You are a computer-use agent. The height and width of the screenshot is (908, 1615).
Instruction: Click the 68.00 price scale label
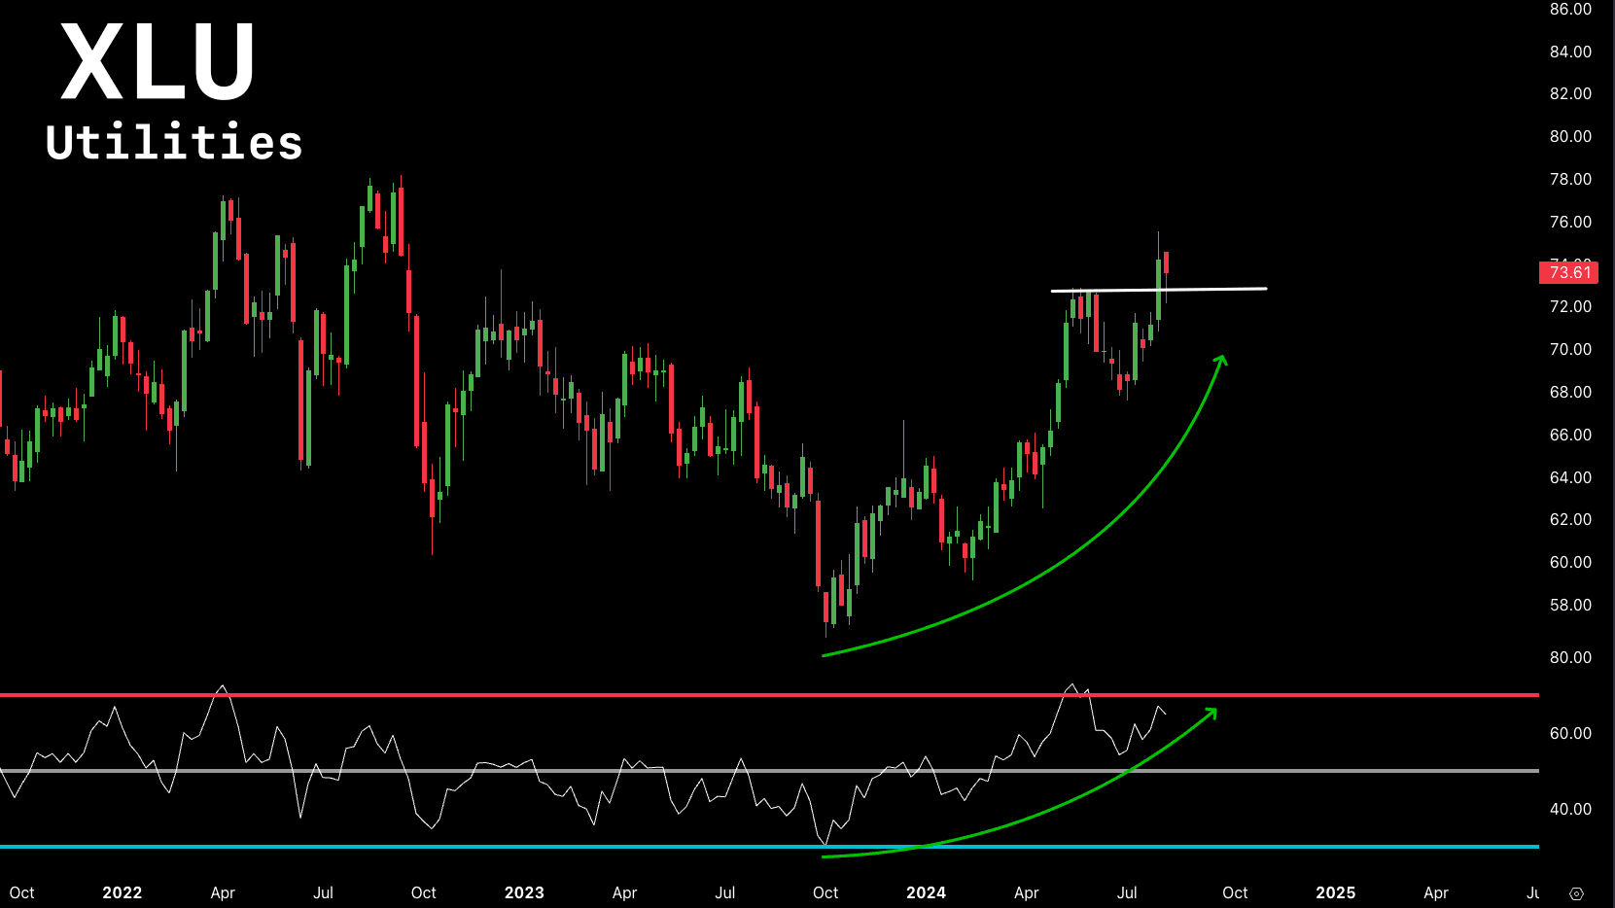tap(1570, 392)
